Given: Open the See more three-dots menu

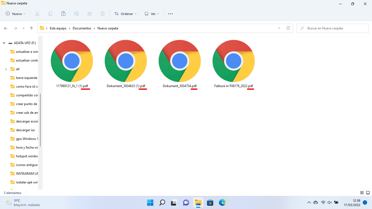Looking at the screenshot, I should pos(170,14).
